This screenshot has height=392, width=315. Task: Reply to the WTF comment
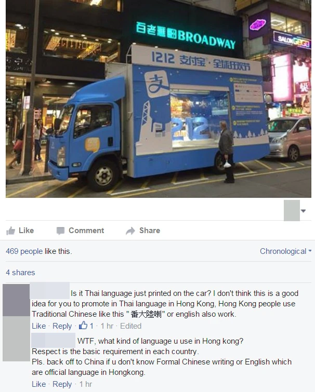(x=62, y=384)
